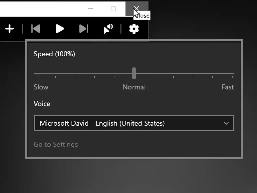Click the Normal label under slider
257x193 pixels.
point(134,87)
